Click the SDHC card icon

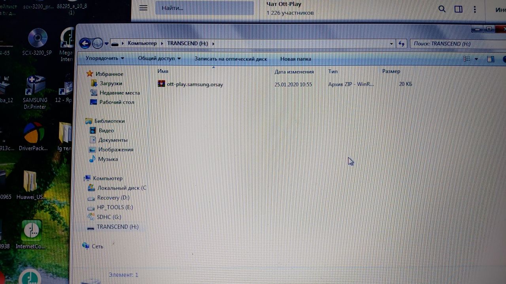(90, 217)
